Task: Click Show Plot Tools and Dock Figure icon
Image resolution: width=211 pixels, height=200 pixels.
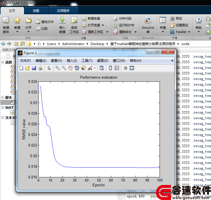Action: coord(132,68)
